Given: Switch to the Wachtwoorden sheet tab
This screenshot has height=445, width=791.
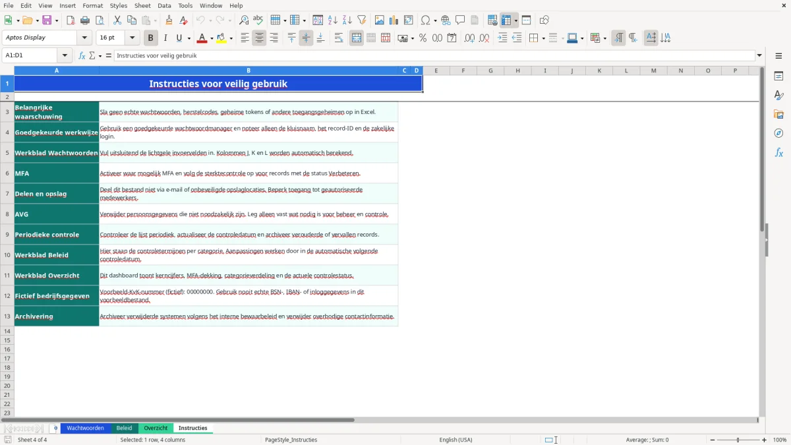Looking at the screenshot, I should (85, 429).
